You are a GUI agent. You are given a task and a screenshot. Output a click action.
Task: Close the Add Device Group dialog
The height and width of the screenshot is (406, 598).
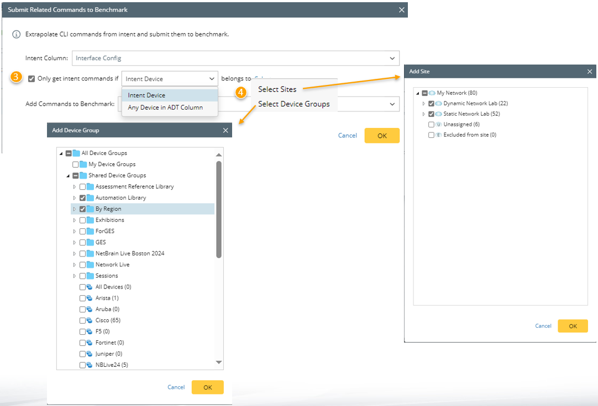(x=225, y=130)
